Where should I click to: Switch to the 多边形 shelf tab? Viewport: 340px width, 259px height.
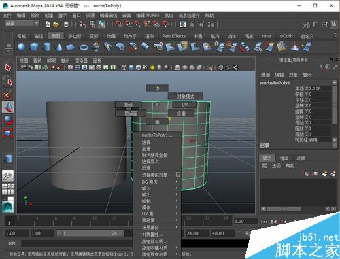pos(75,36)
